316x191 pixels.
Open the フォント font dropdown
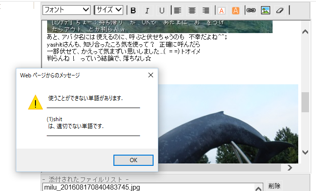pyautogui.click(x=67, y=10)
